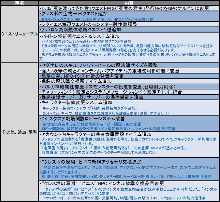The width and height of the screenshot is (220, 202).
Task: Click the 亀裂の魔法陣交換所アイテム追加 row
Action: coord(129,81)
